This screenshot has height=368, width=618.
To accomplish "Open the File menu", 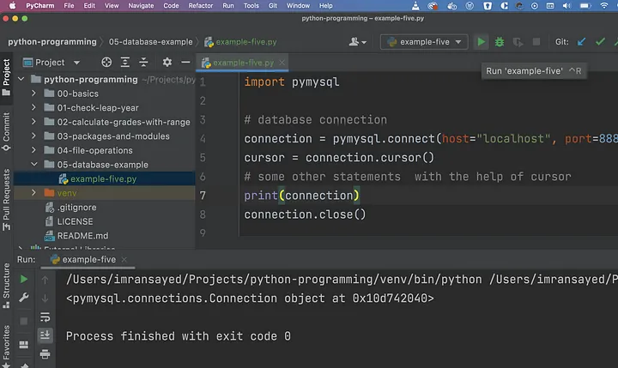I will pyautogui.click(x=69, y=5).
